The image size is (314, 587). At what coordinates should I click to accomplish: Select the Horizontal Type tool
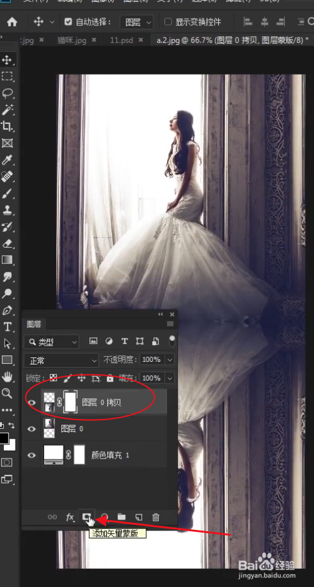(6, 327)
